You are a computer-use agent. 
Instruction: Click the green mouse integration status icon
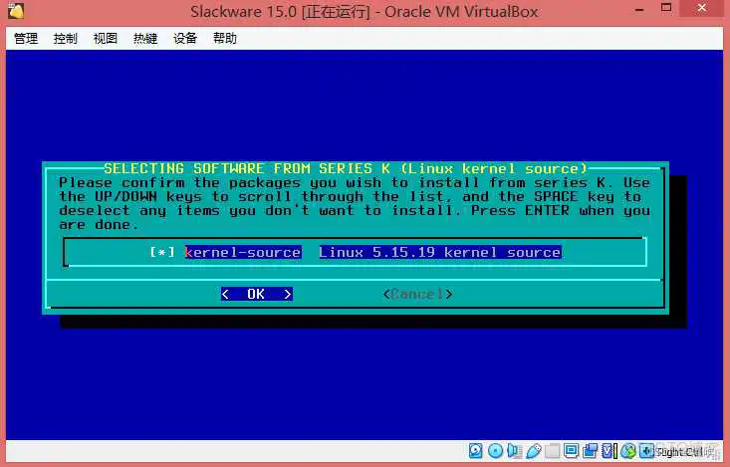[628, 451]
